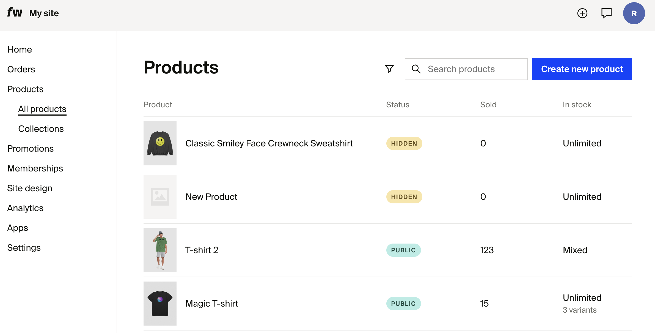The image size is (655, 333).
Task: Open the product filter funnel icon
Action: pyautogui.click(x=389, y=69)
